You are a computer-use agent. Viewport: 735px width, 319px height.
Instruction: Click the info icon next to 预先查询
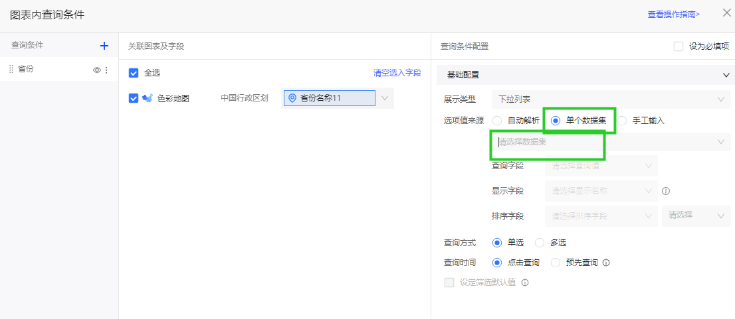[606, 263]
